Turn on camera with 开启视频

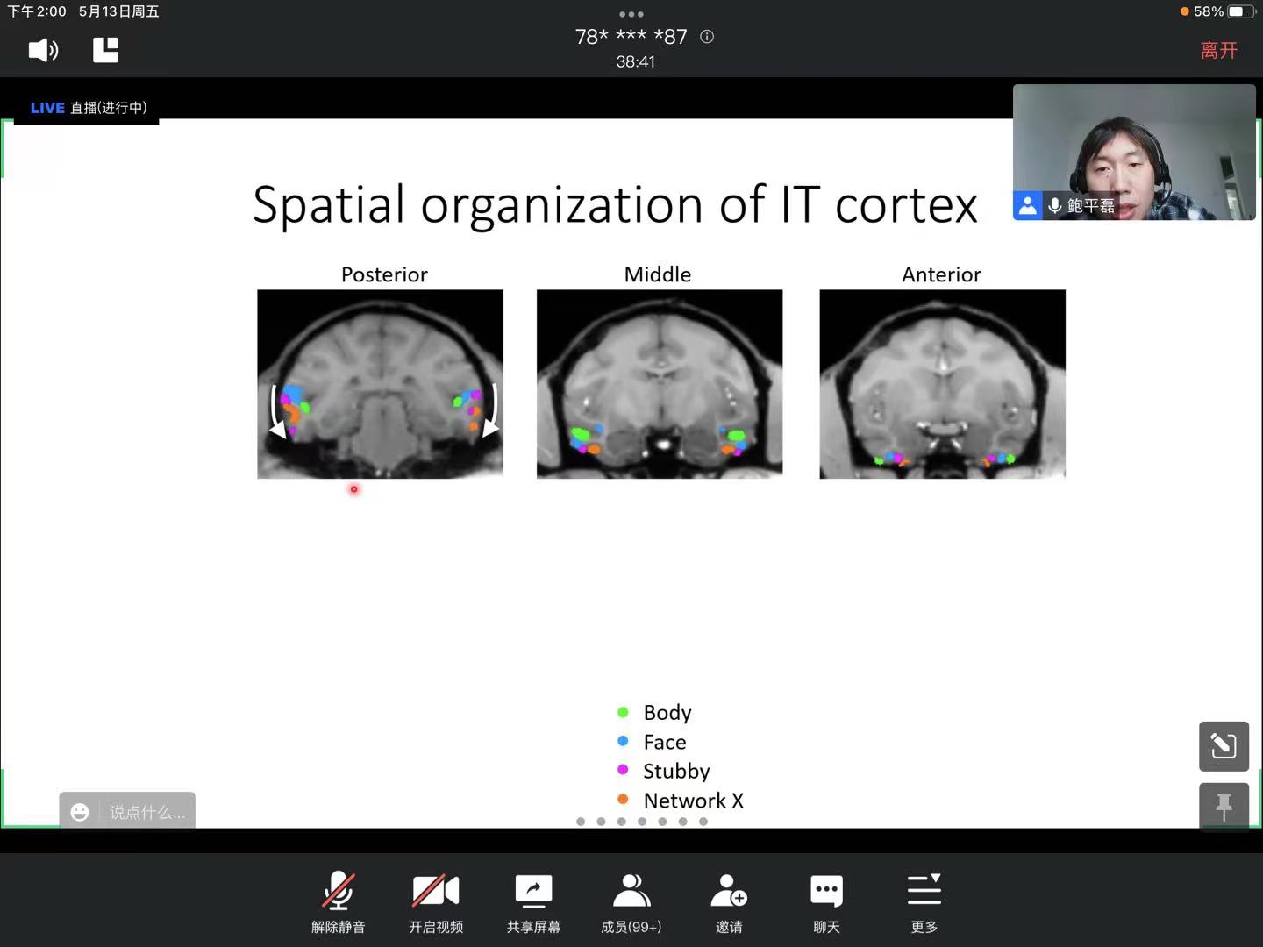pyautogui.click(x=436, y=901)
